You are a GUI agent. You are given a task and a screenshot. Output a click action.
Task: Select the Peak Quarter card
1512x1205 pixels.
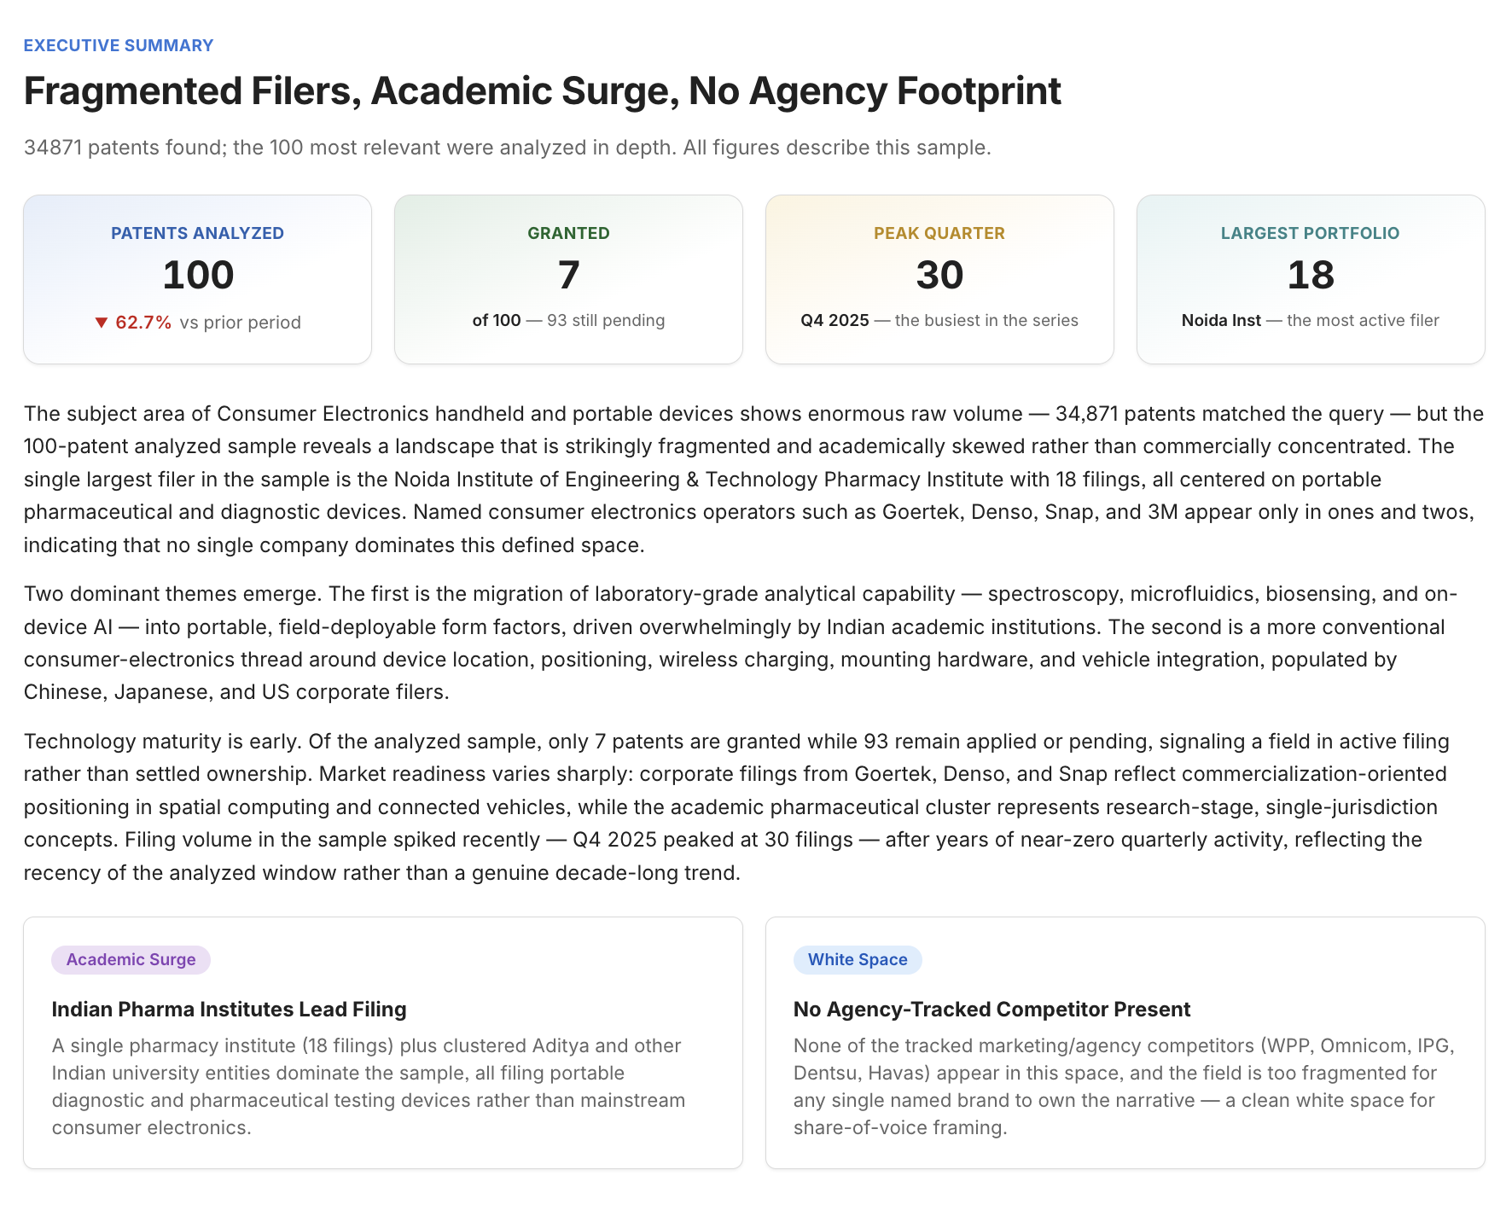click(939, 279)
